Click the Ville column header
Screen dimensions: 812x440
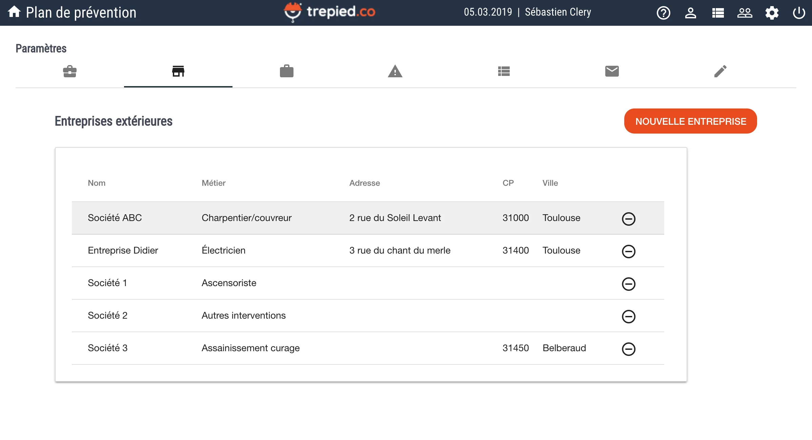click(550, 183)
